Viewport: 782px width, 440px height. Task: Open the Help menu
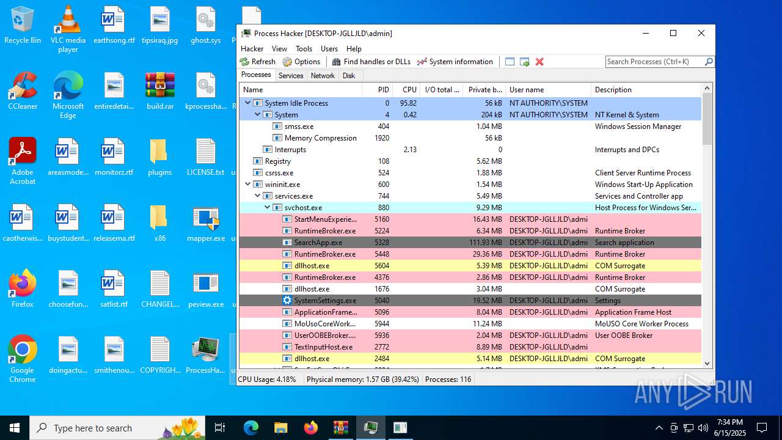354,49
